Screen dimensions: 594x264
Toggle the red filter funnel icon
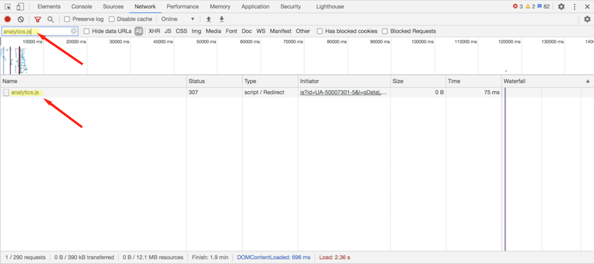pyautogui.click(x=38, y=19)
